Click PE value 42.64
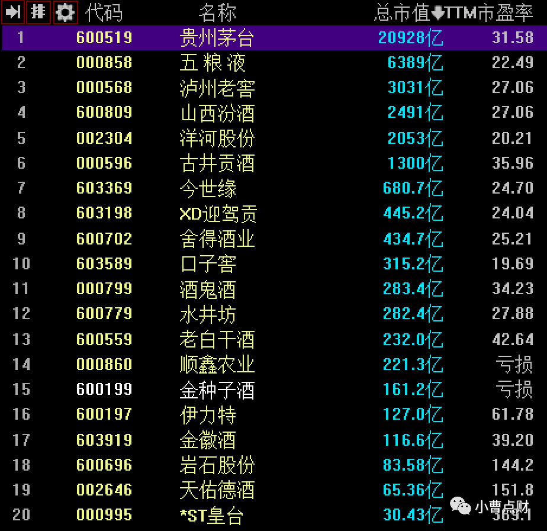 (513, 339)
